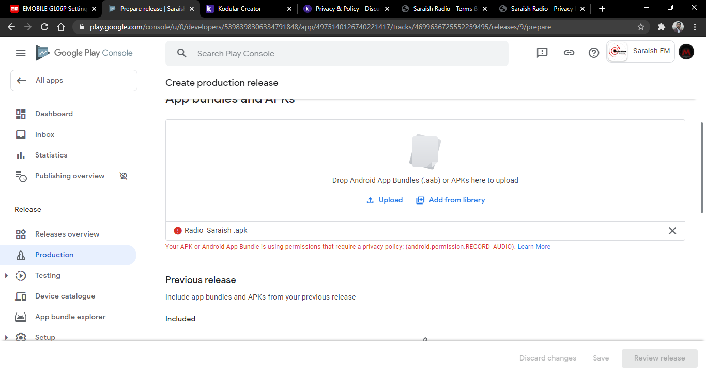Open a new browser tab
This screenshot has height=376, width=706.
pyautogui.click(x=602, y=9)
